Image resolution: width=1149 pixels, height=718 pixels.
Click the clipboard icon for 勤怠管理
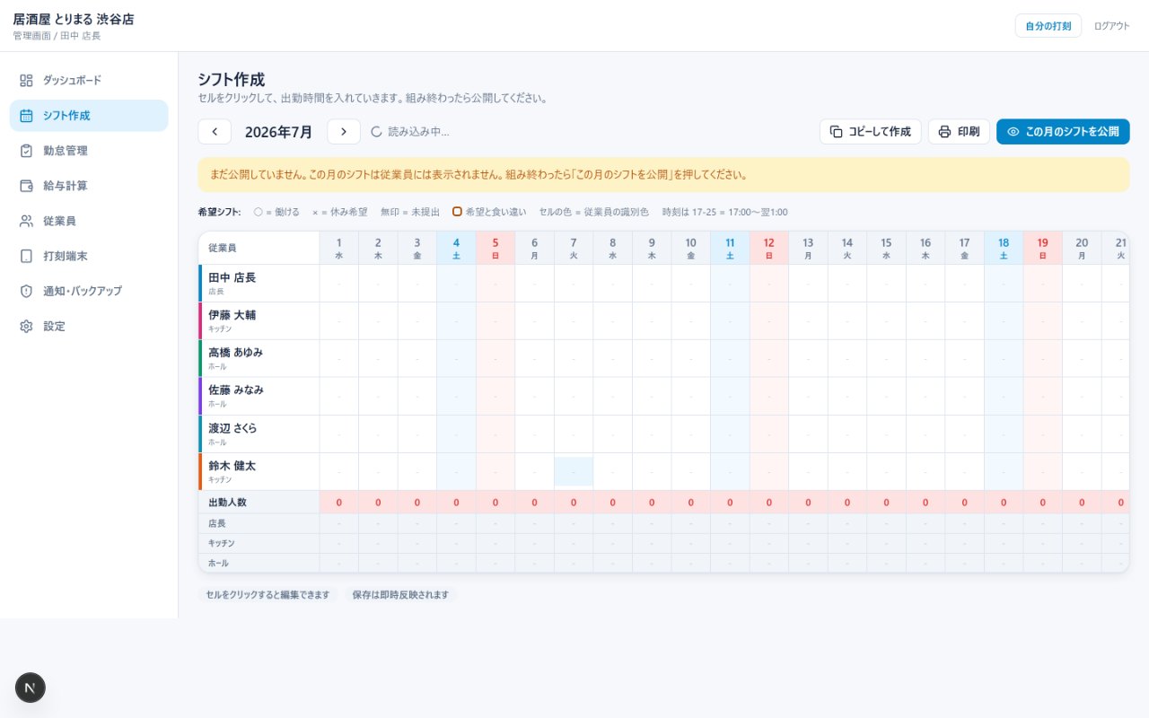point(26,151)
